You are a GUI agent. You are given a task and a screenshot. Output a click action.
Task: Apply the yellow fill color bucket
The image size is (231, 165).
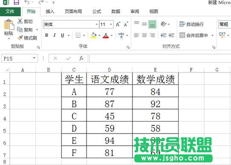pyautogui.click(x=94, y=35)
